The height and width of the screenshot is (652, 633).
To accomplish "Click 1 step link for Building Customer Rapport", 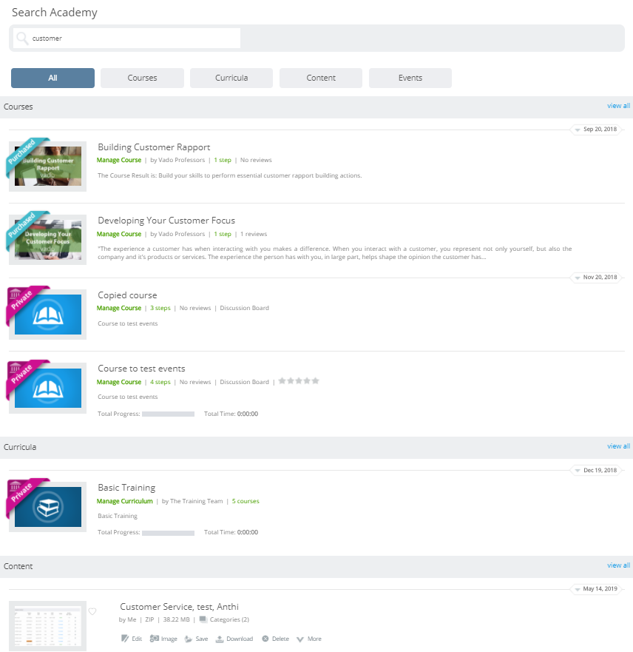I will click(223, 160).
